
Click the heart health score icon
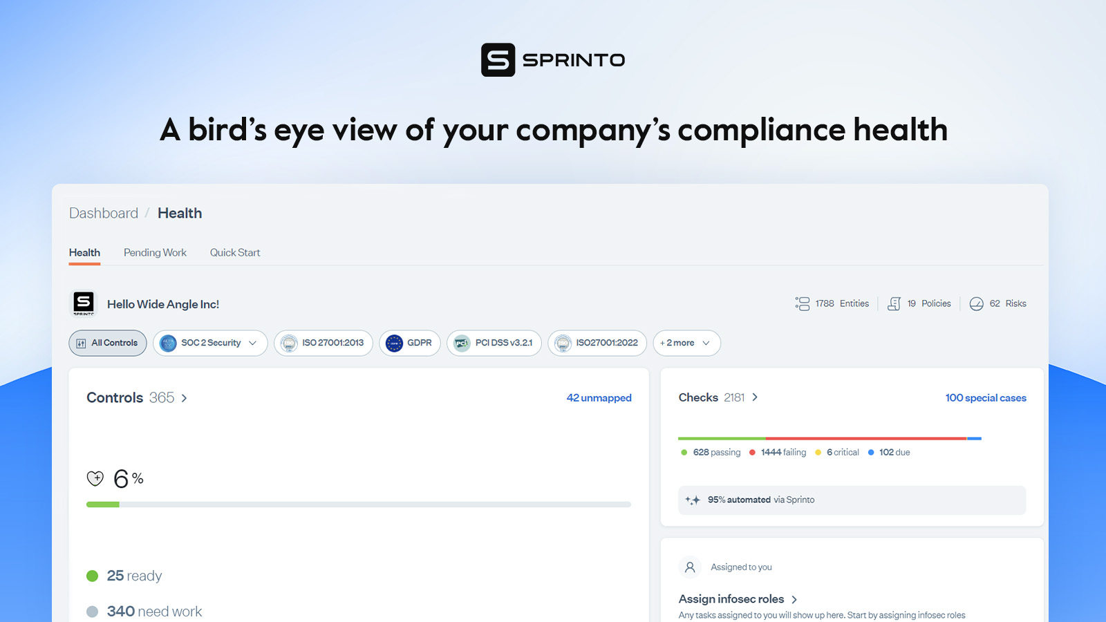pos(95,478)
